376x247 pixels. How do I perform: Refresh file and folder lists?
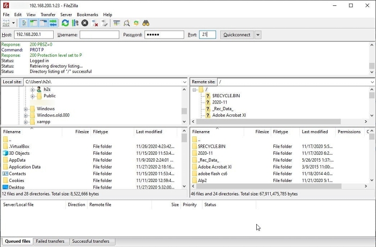tap(65, 23)
